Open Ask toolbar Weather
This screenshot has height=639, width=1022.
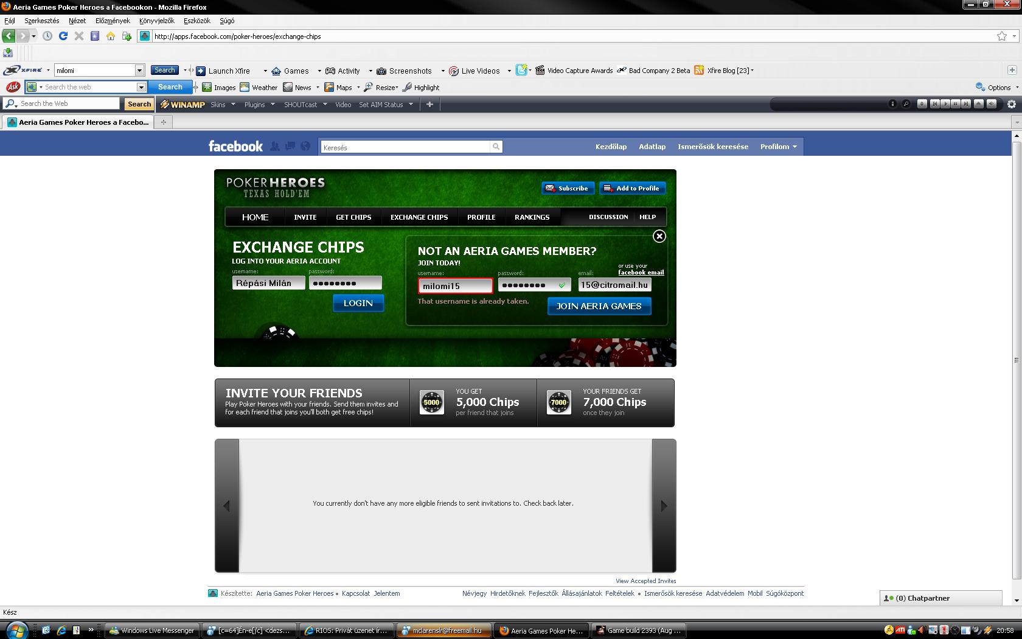point(259,88)
